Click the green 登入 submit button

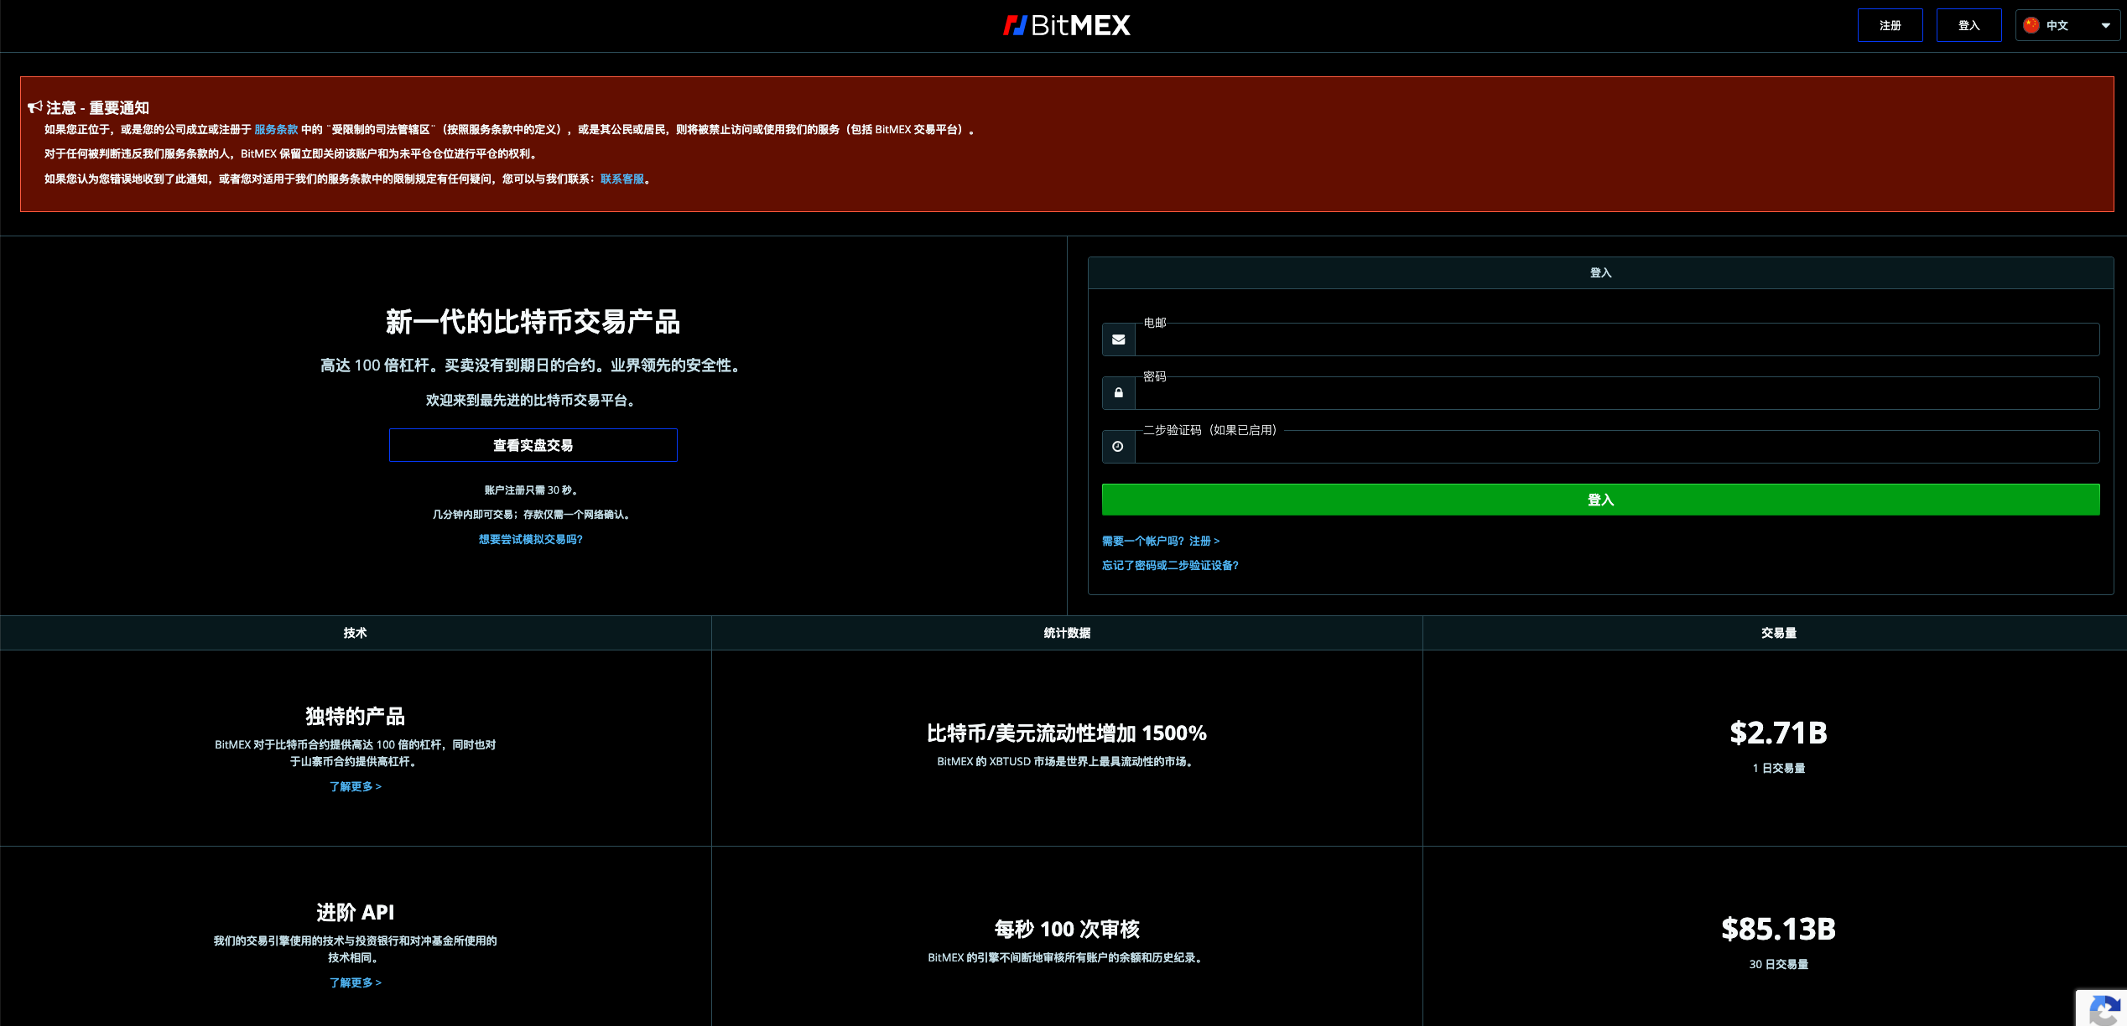[1600, 500]
